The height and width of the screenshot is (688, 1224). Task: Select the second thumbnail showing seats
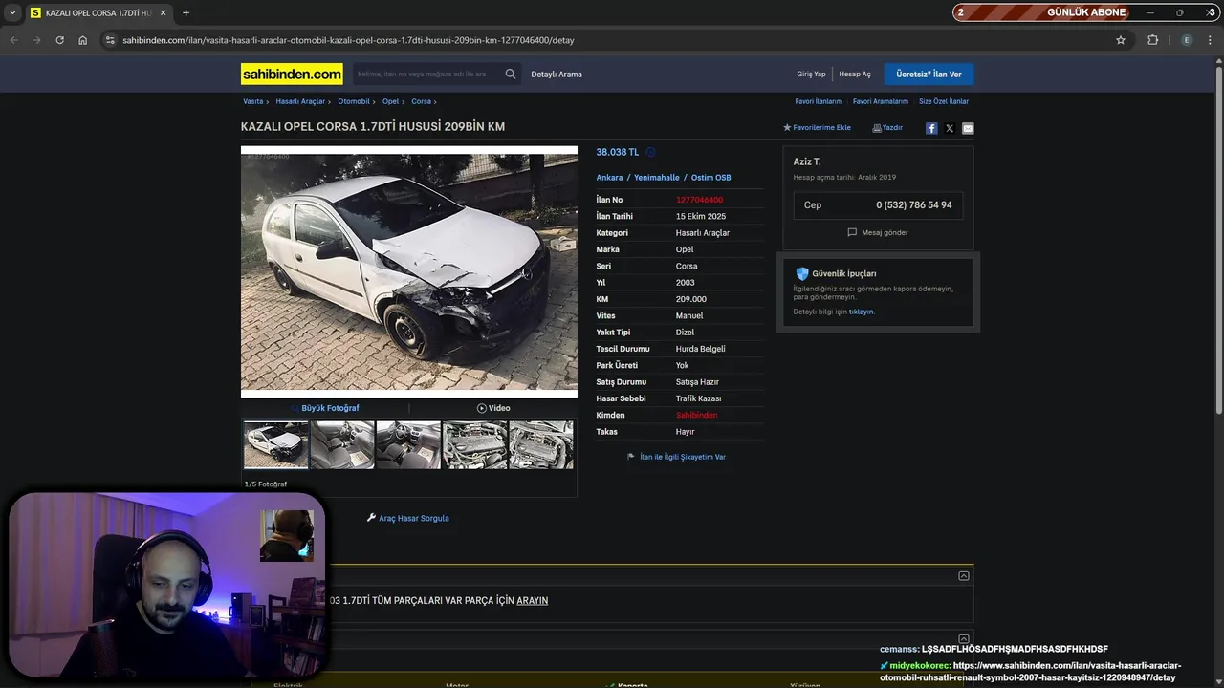(342, 444)
